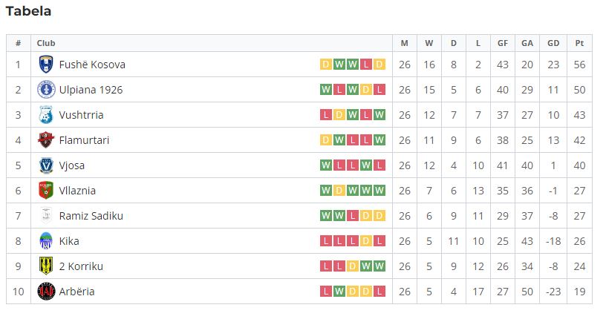Click the Ulpiana 1926 club logo

tap(46, 90)
